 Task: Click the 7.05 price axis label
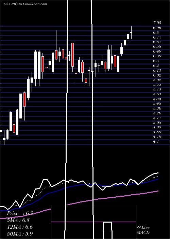157,23
